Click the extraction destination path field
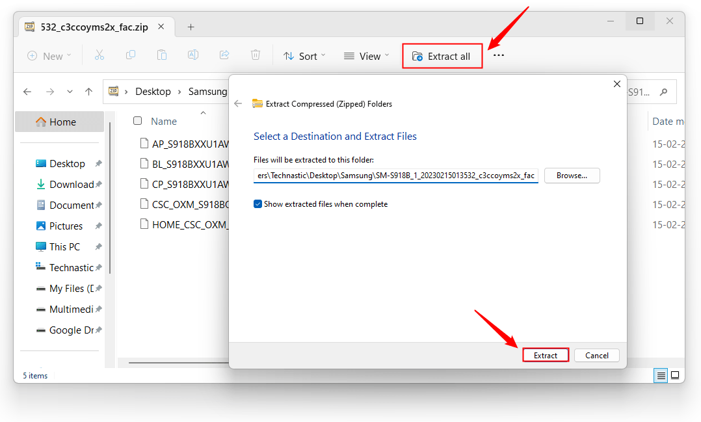This screenshot has height=422, width=701. click(396, 176)
